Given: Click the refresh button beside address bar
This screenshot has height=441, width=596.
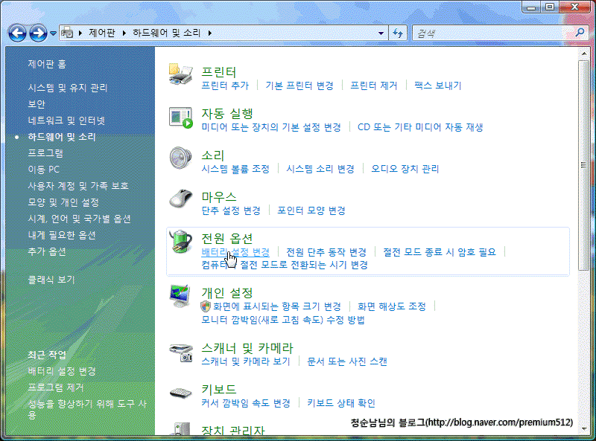Looking at the screenshot, I should click(x=398, y=33).
